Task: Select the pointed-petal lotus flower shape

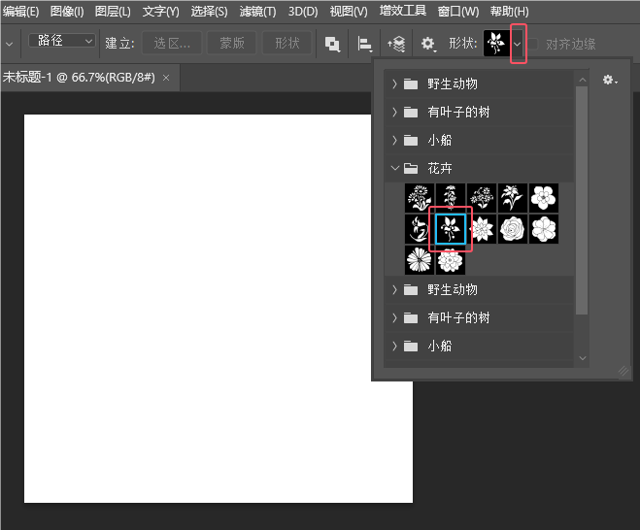Action: coord(483,229)
